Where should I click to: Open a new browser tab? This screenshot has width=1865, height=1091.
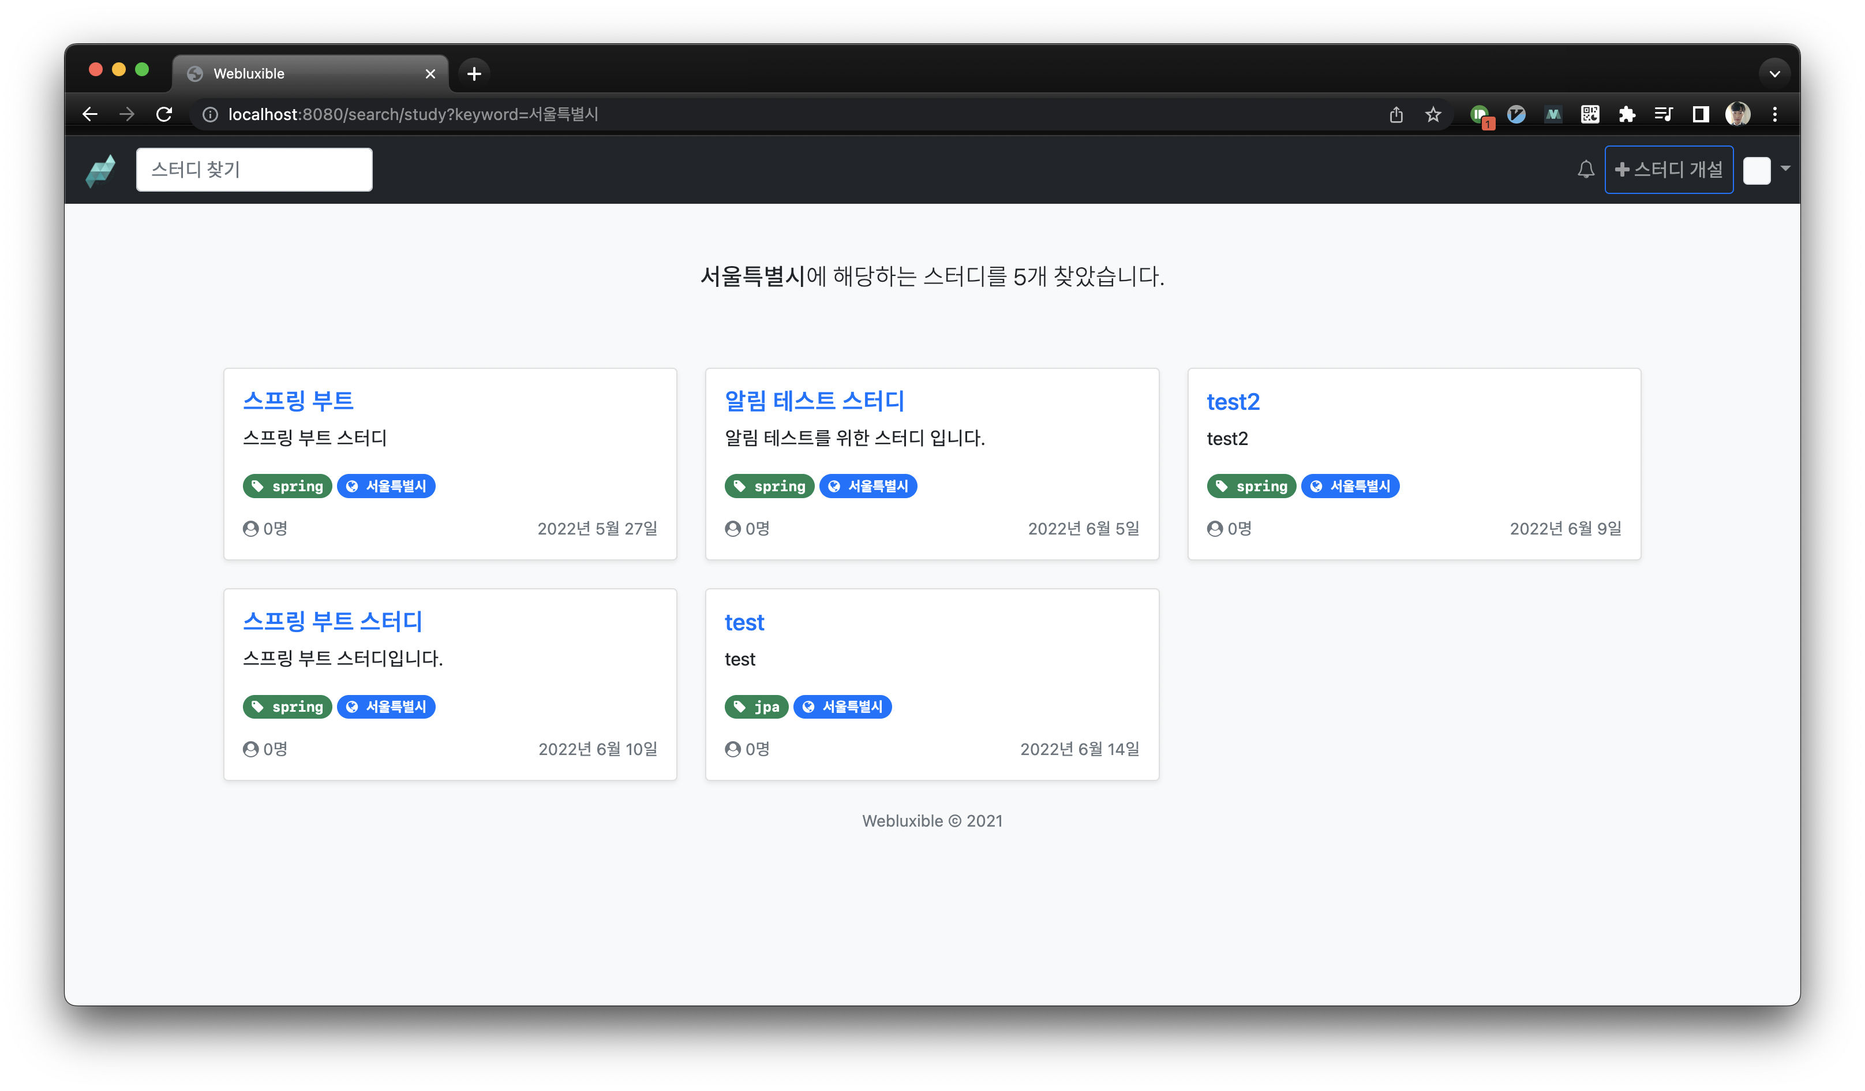474,73
